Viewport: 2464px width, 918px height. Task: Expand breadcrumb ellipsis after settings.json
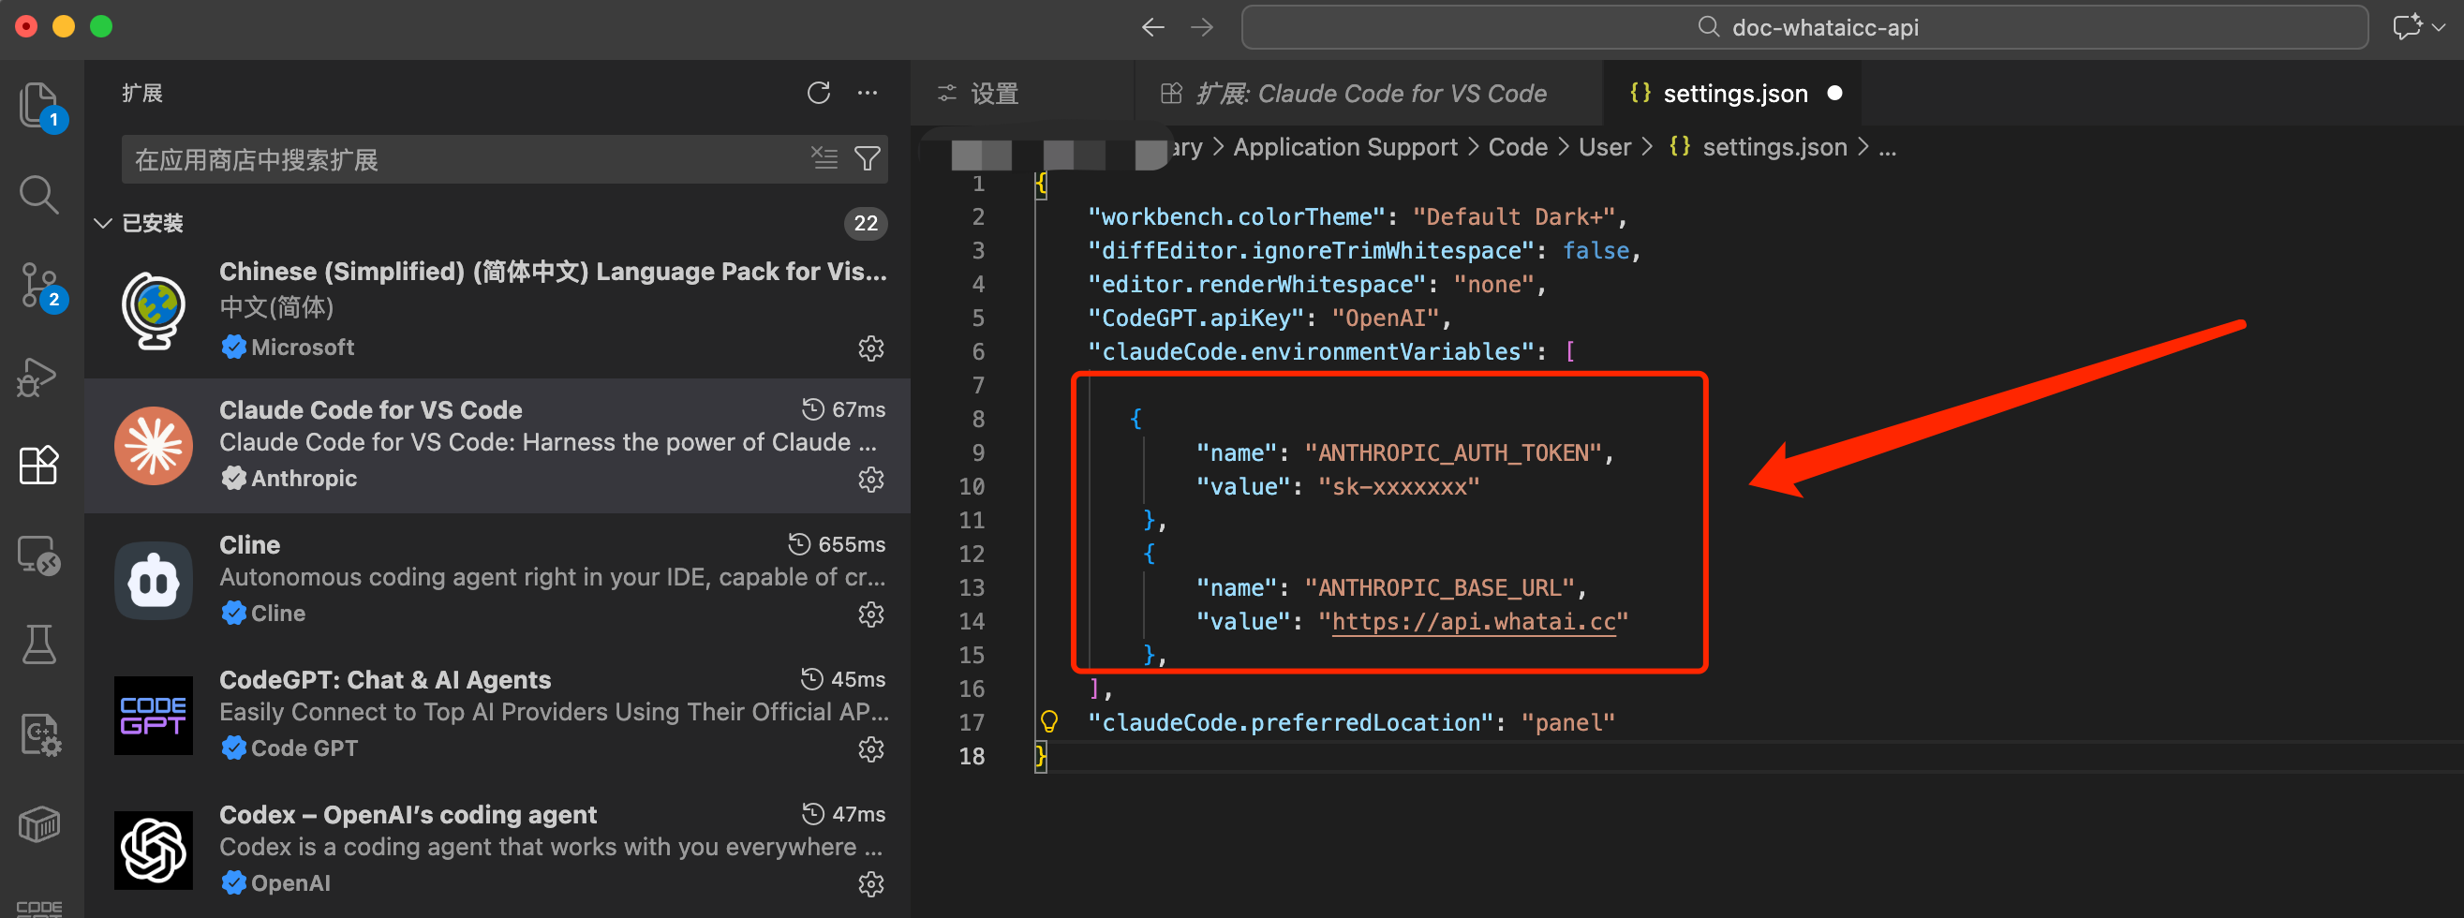point(1886,147)
